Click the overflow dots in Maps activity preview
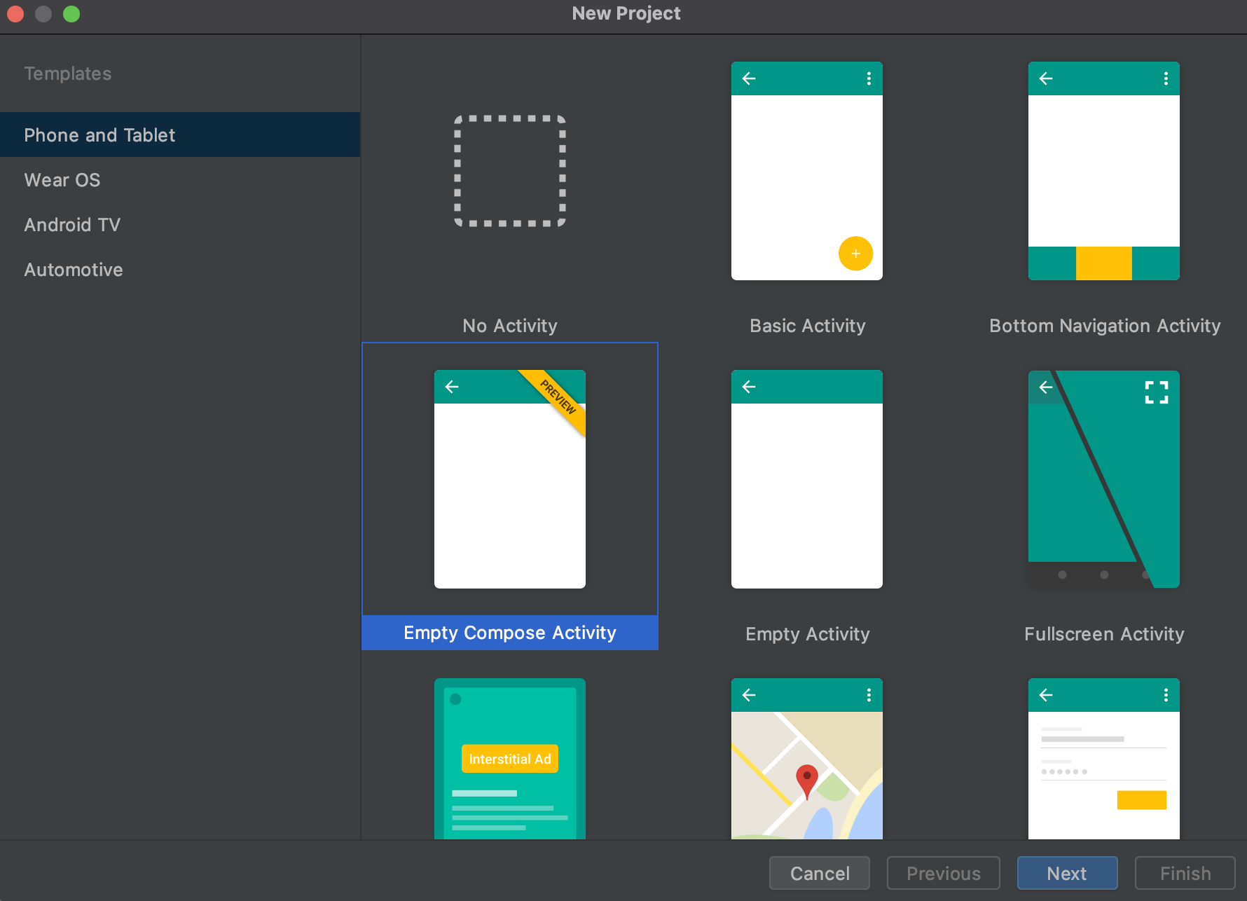This screenshot has width=1247, height=901. click(x=869, y=695)
